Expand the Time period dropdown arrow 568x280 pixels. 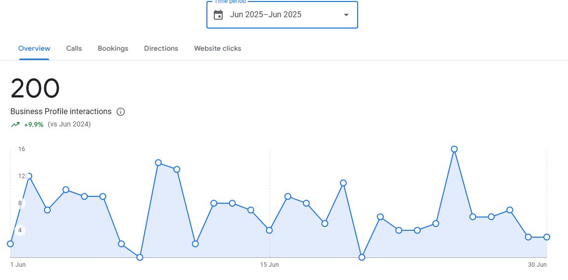pyautogui.click(x=346, y=15)
